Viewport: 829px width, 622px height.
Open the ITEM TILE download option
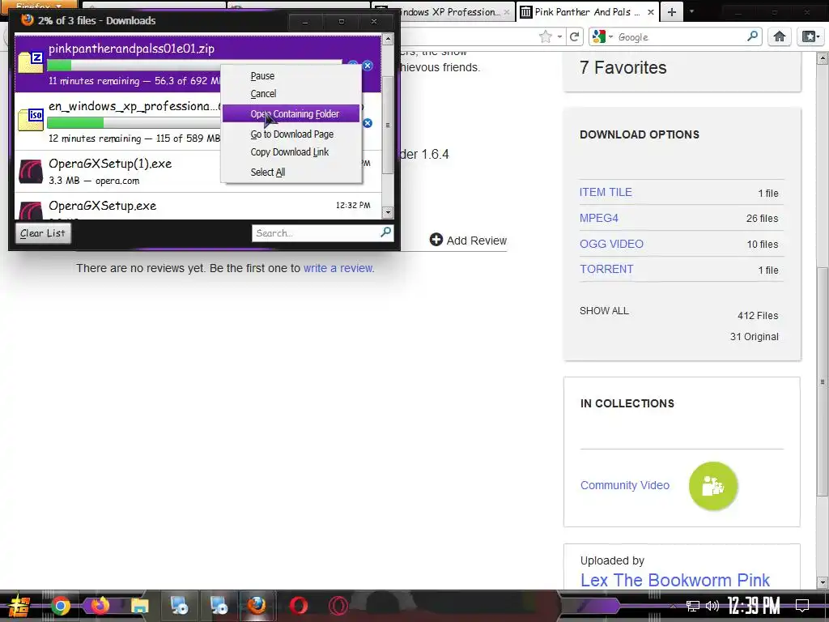(x=606, y=192)
